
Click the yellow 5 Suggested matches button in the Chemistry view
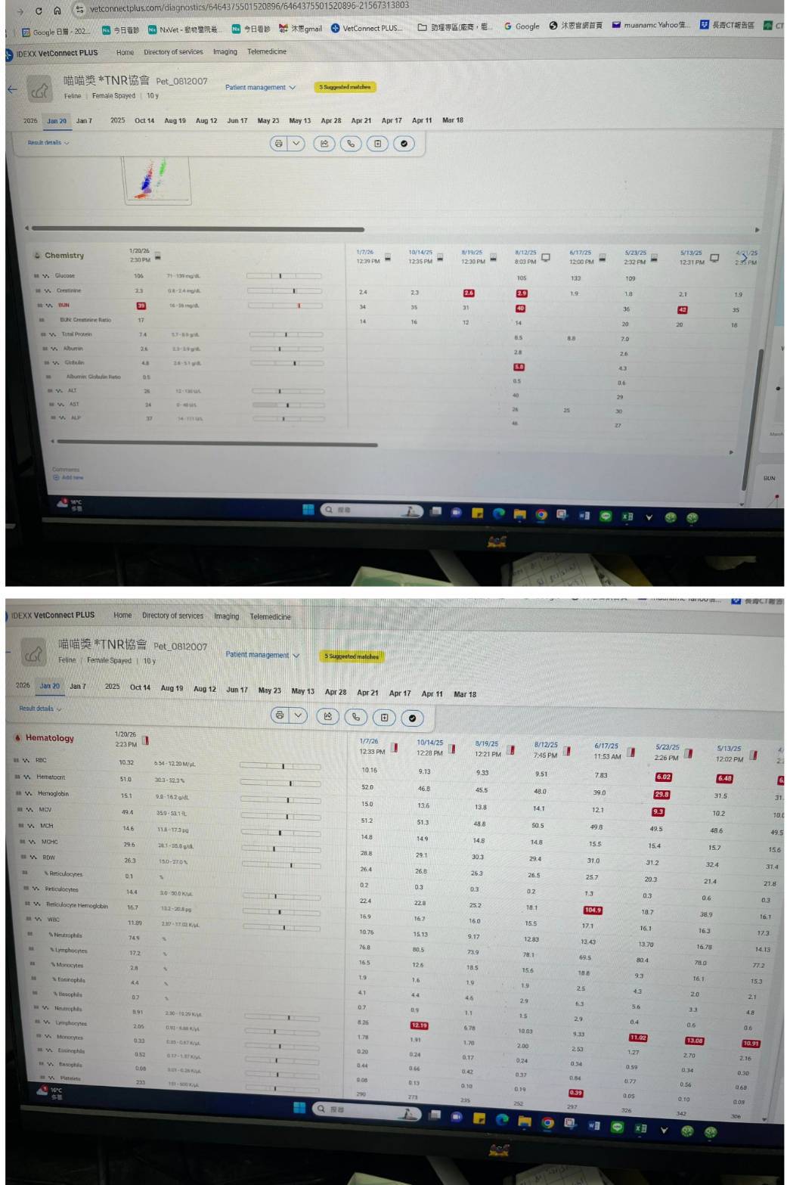pyautogui.click(x=345, y=87)
